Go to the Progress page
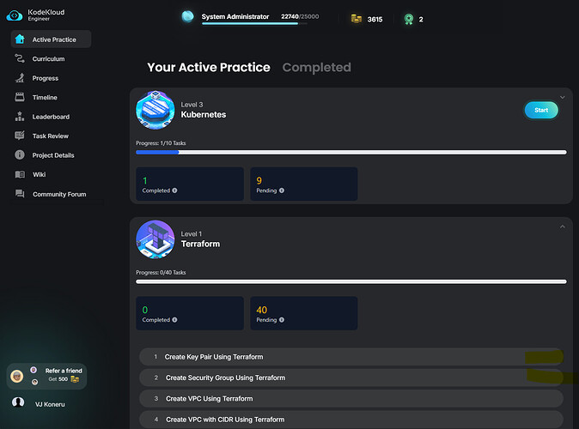 click(x=45, y=78)
